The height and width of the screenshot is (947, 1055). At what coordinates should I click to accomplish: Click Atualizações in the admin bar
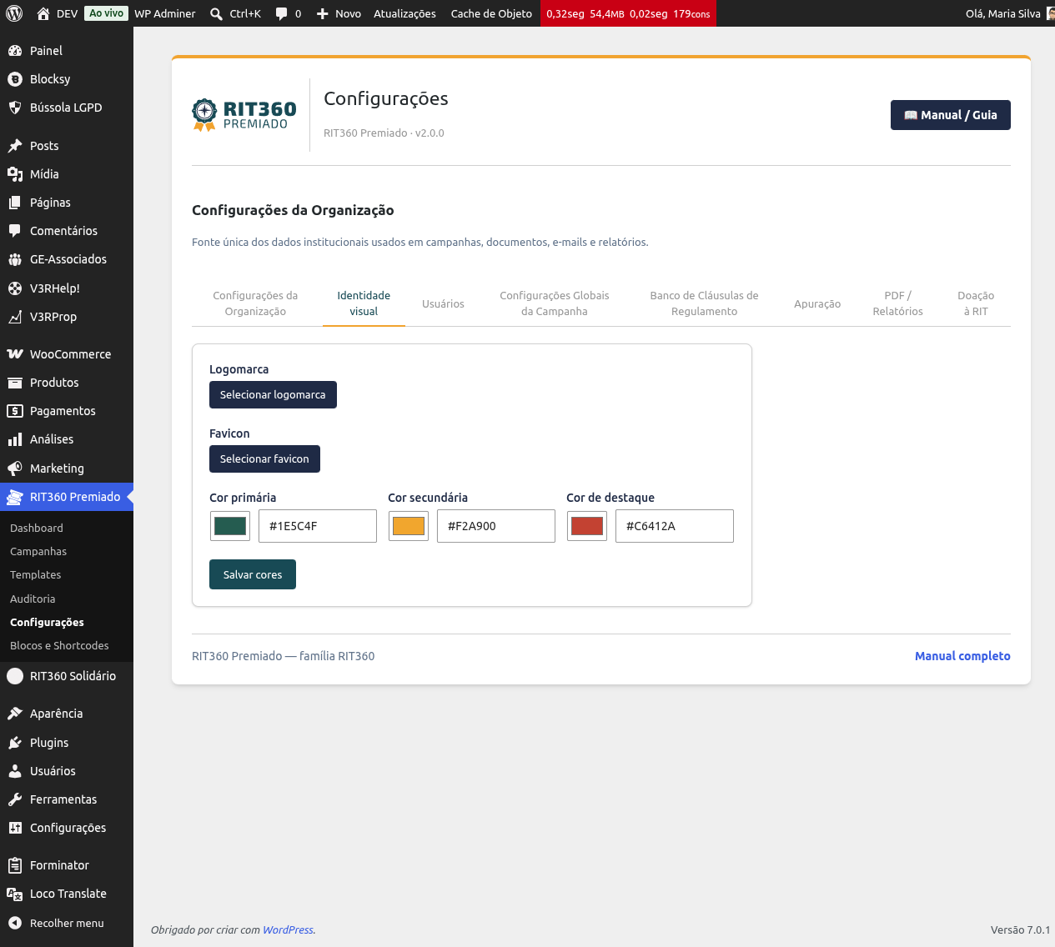[x=404, y=13]
